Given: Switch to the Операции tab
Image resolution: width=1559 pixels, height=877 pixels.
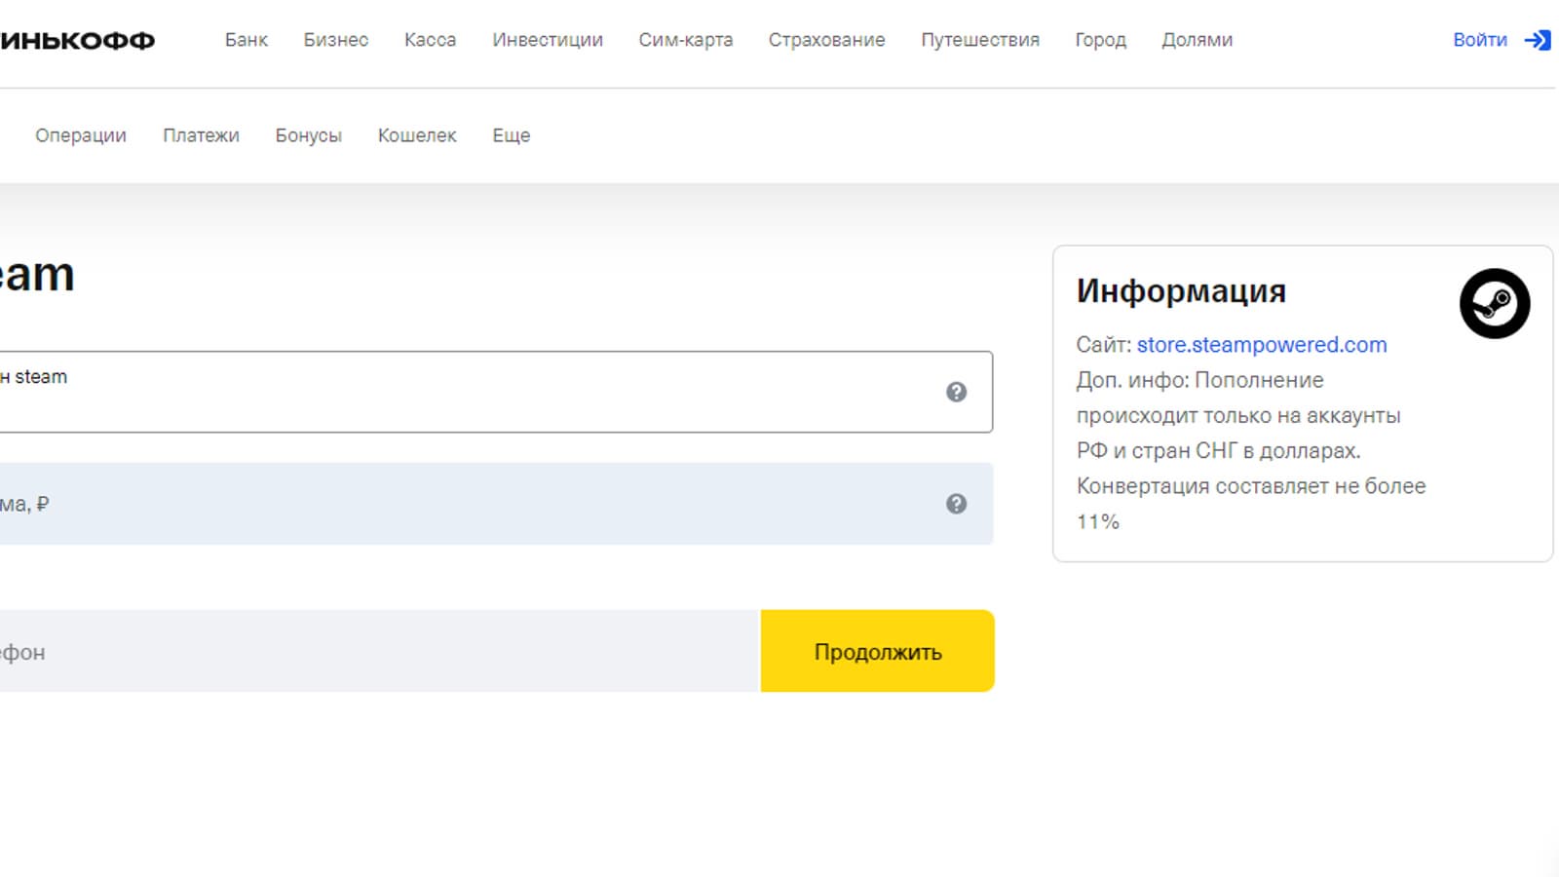Looking at the screenshot, I should [x=81, y=135].
